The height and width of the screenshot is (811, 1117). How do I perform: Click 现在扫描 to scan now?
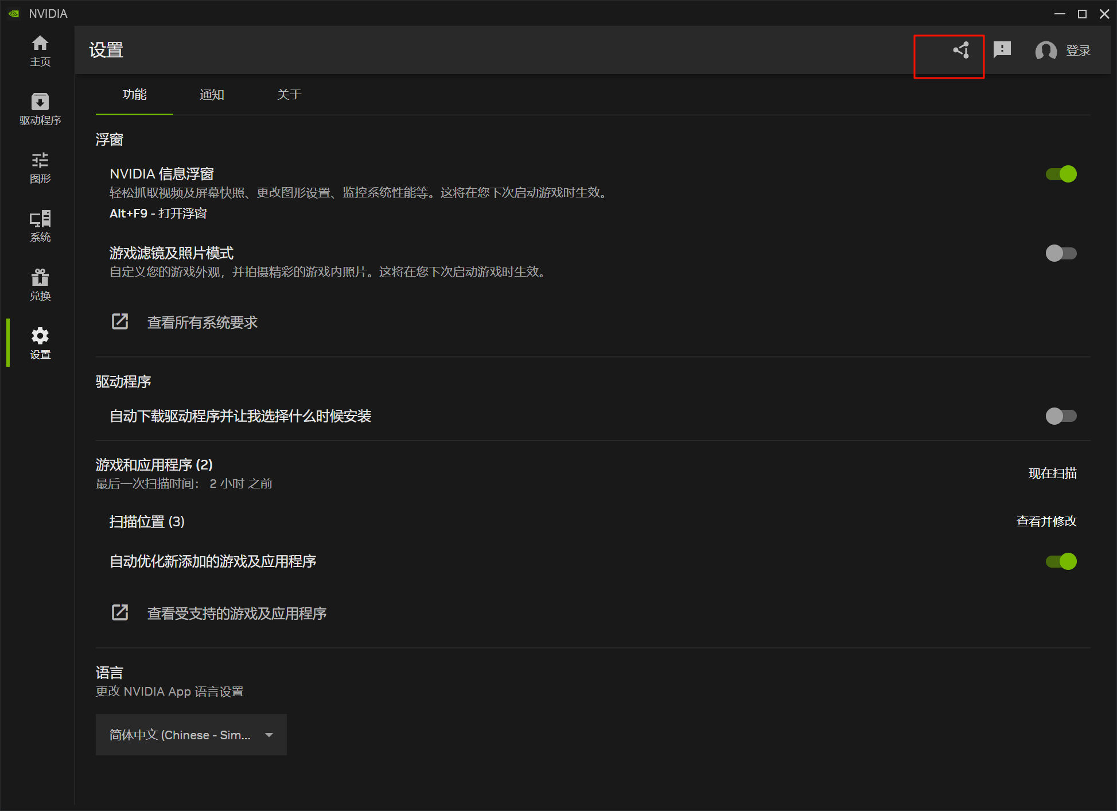click(x=1052, y=474)
